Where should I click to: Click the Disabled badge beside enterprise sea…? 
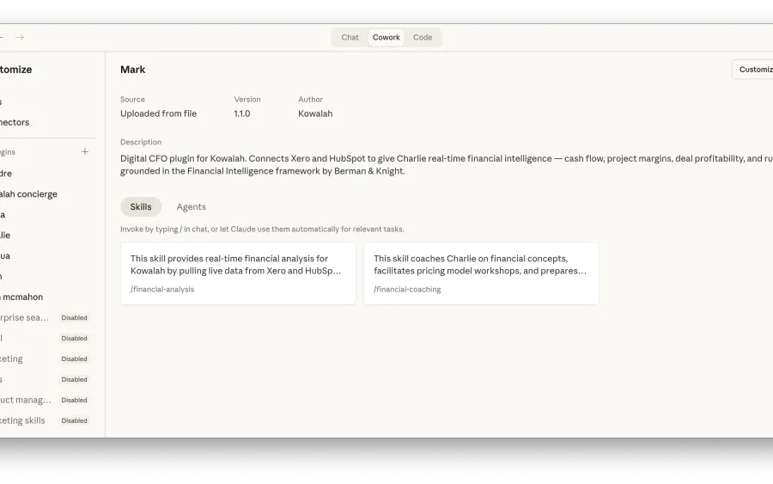(x=74, y=318)
